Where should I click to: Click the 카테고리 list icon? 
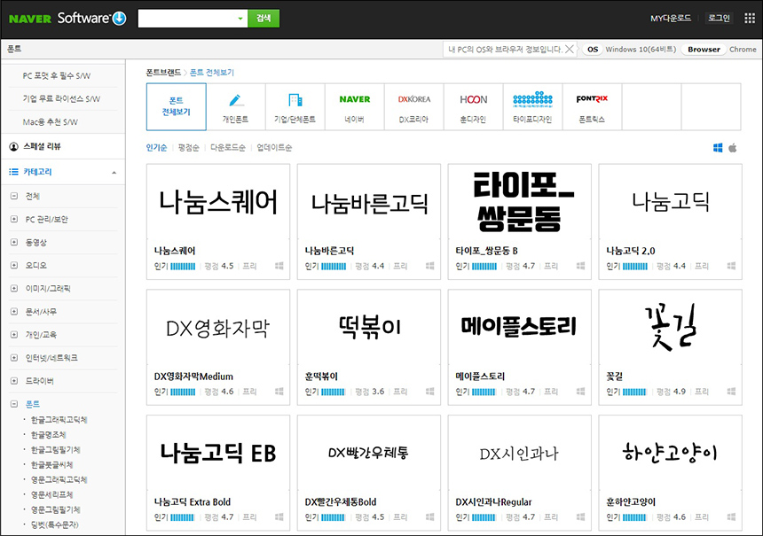(13, 172)
